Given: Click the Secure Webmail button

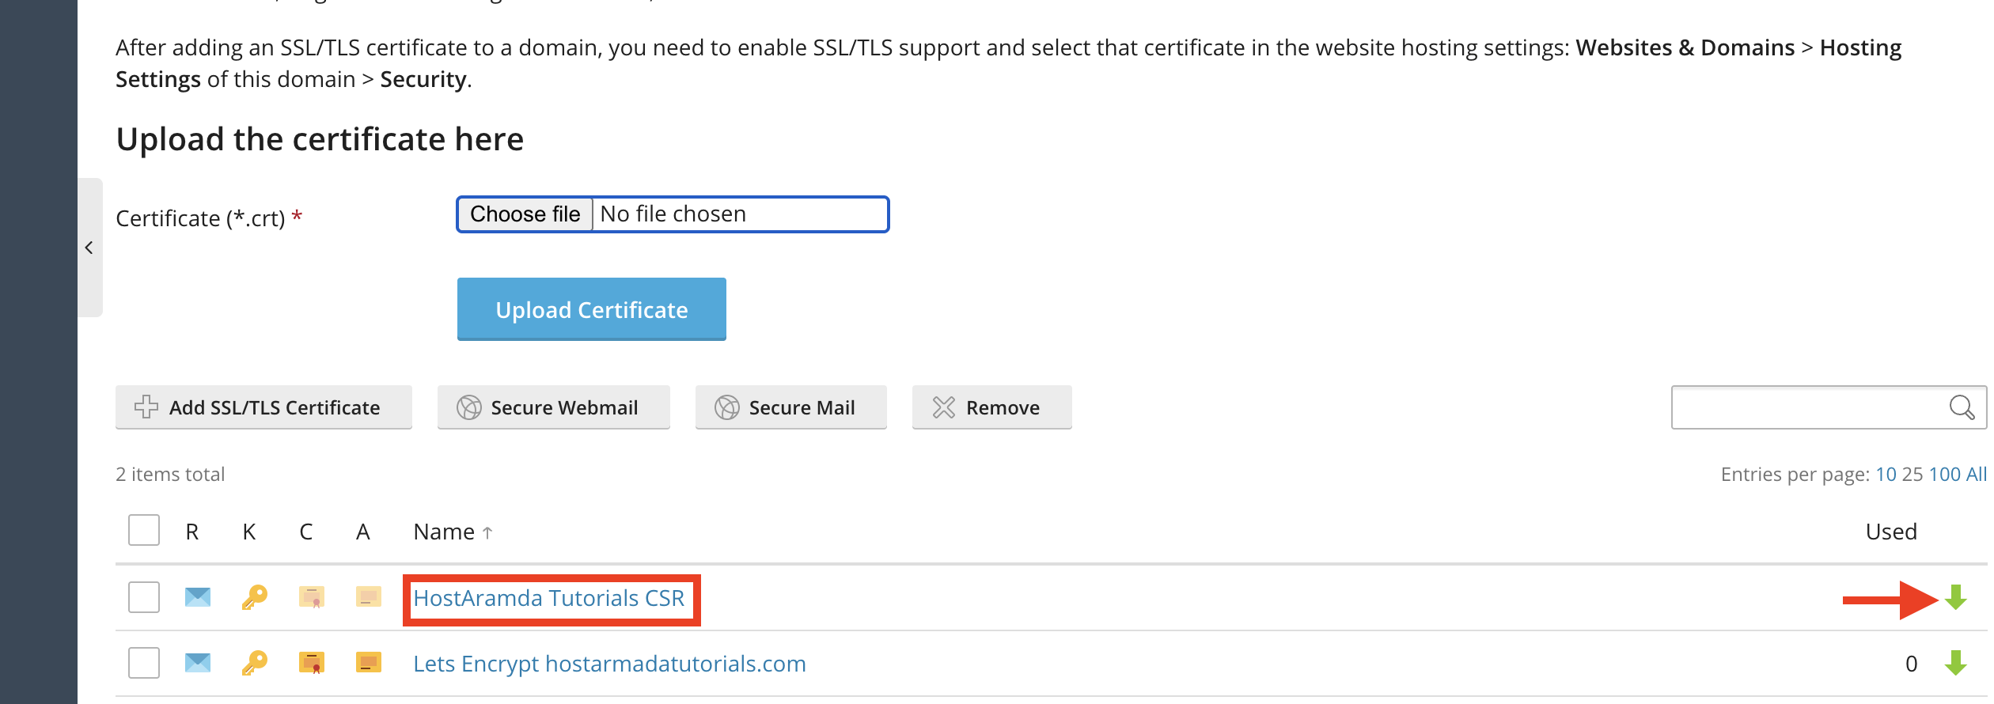Looking at the screenshot, I should (x=553, y=407).
